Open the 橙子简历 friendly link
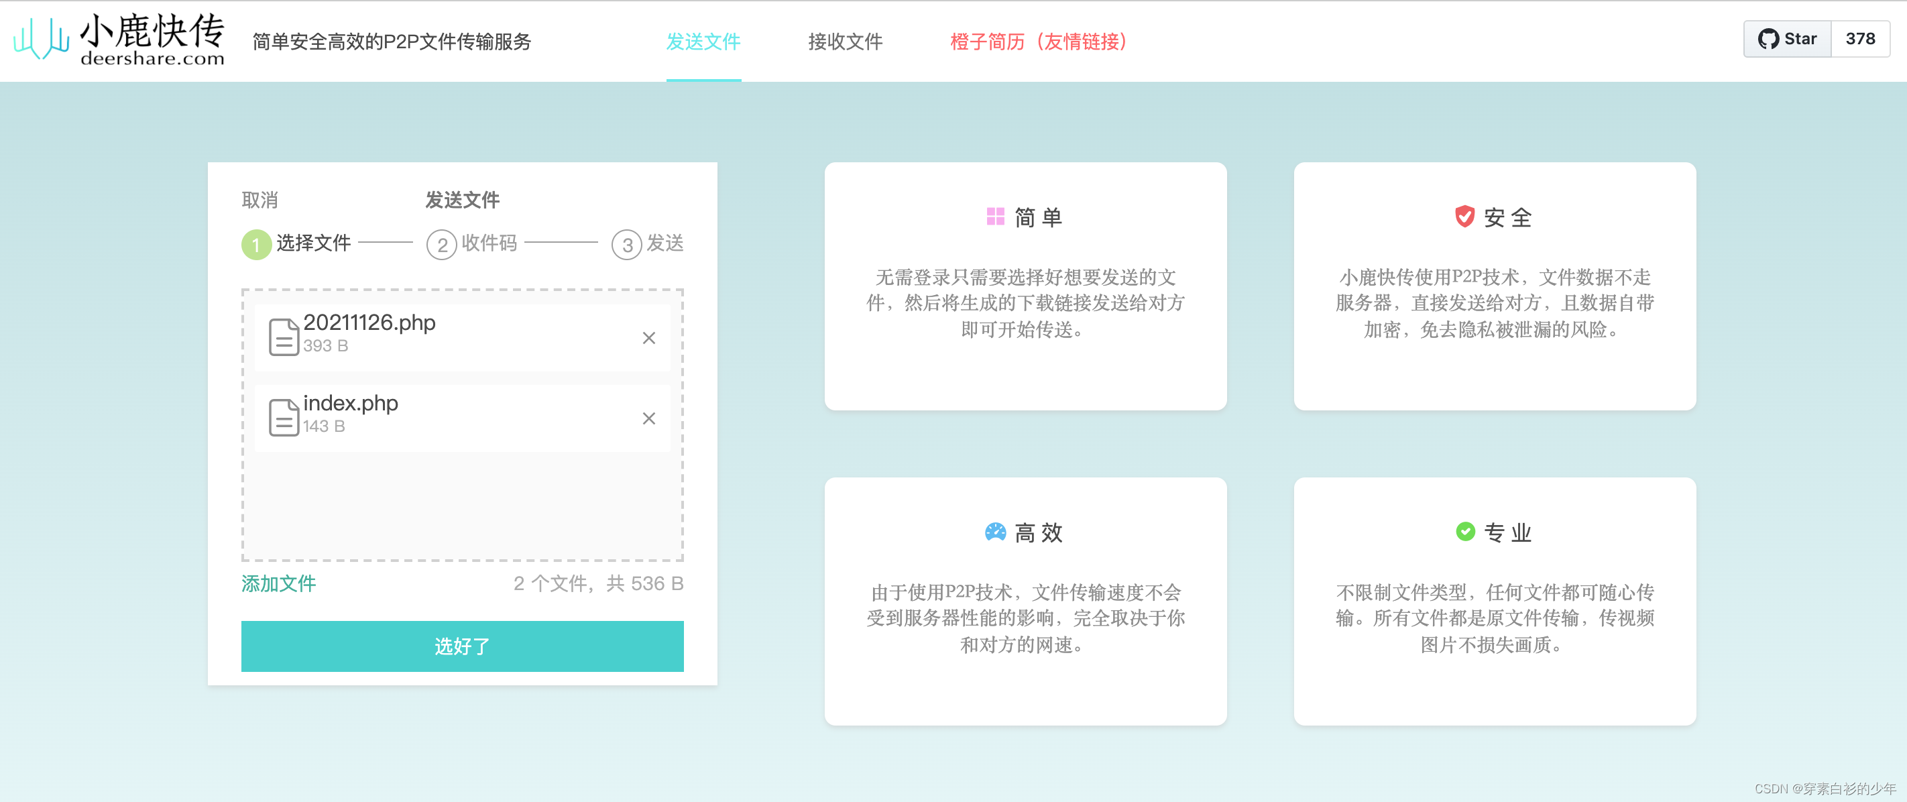 (1038, 42)
